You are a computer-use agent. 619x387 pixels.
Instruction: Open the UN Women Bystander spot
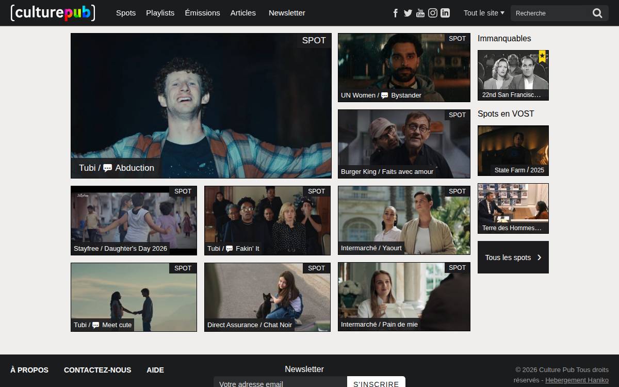404,68
